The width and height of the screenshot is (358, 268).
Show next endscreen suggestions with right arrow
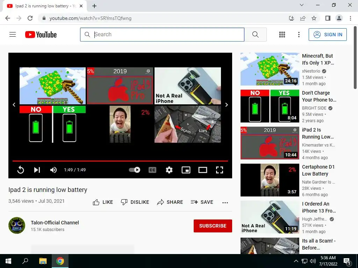(x=227, y=105)
